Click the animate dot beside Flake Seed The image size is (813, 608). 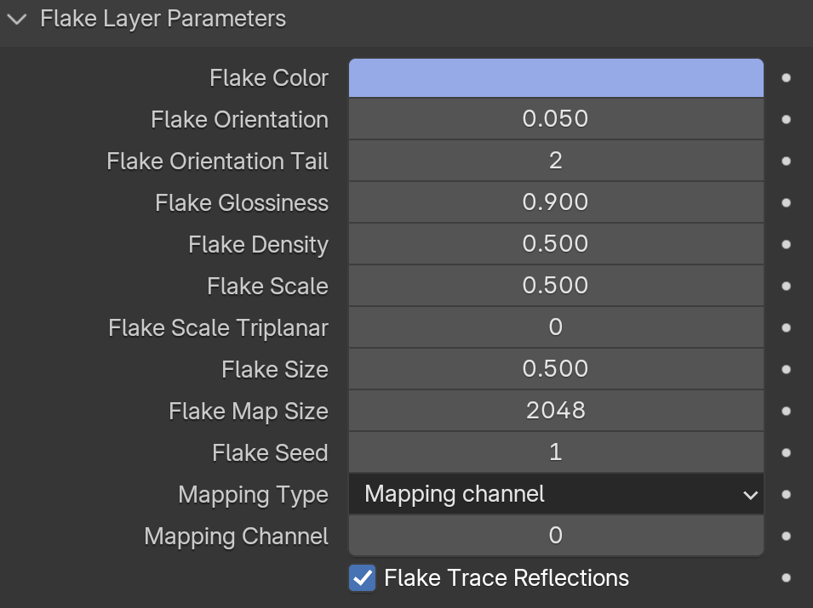pos(786,452)
